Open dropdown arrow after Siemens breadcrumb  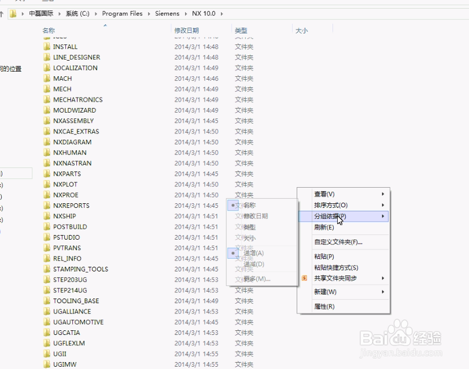click(186, 14)
